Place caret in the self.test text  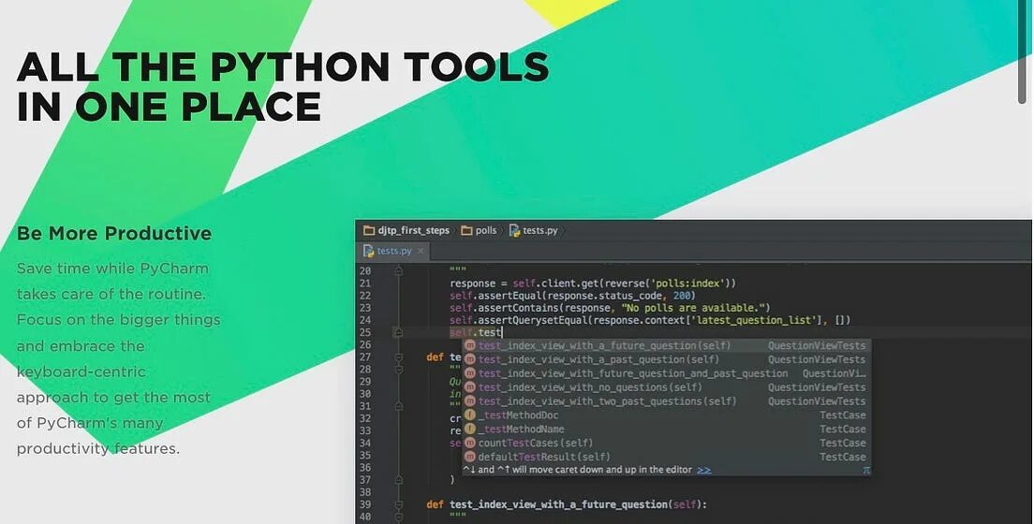click(476, 333)
